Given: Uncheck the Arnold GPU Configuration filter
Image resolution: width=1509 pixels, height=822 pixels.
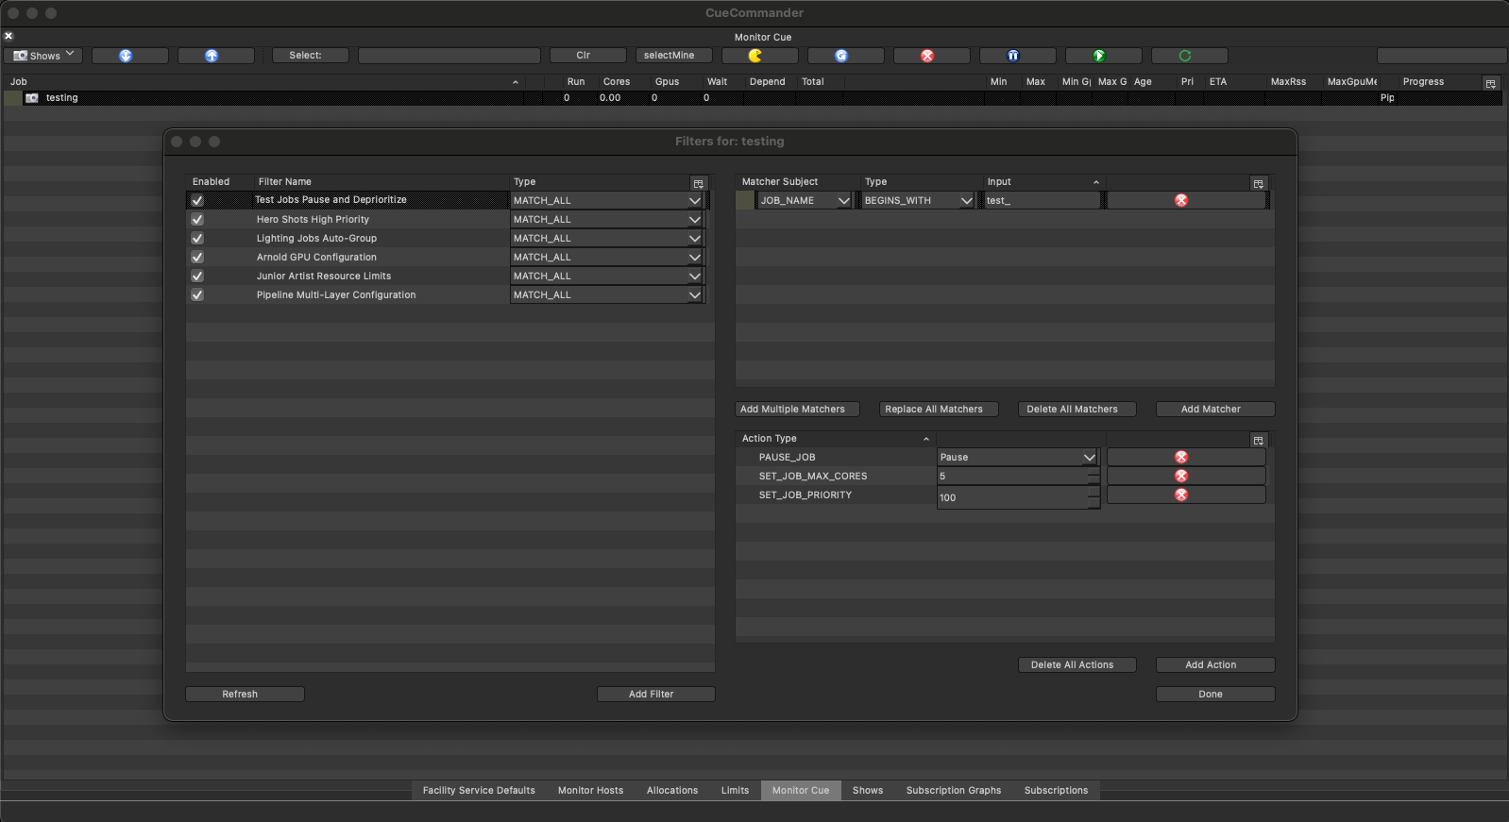Looking at the screenshot, I should coord(197,257).
